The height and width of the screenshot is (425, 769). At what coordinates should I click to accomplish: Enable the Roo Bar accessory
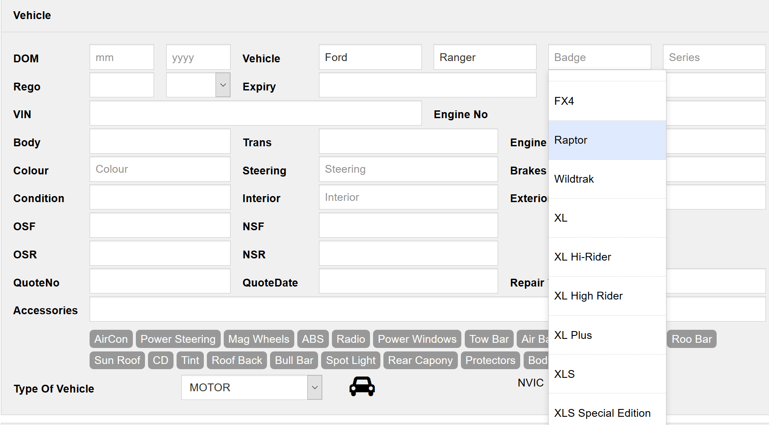point(691,339)
